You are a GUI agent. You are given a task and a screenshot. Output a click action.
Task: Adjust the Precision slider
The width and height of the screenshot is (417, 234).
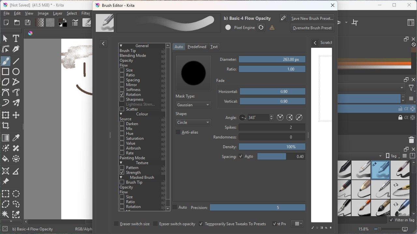tap(257, 207)
